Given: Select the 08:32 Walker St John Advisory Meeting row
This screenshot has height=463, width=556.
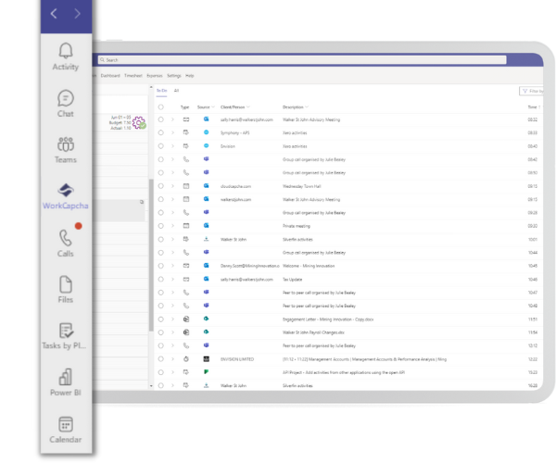Looking at the screenshot, I should [x=161, y=119].
